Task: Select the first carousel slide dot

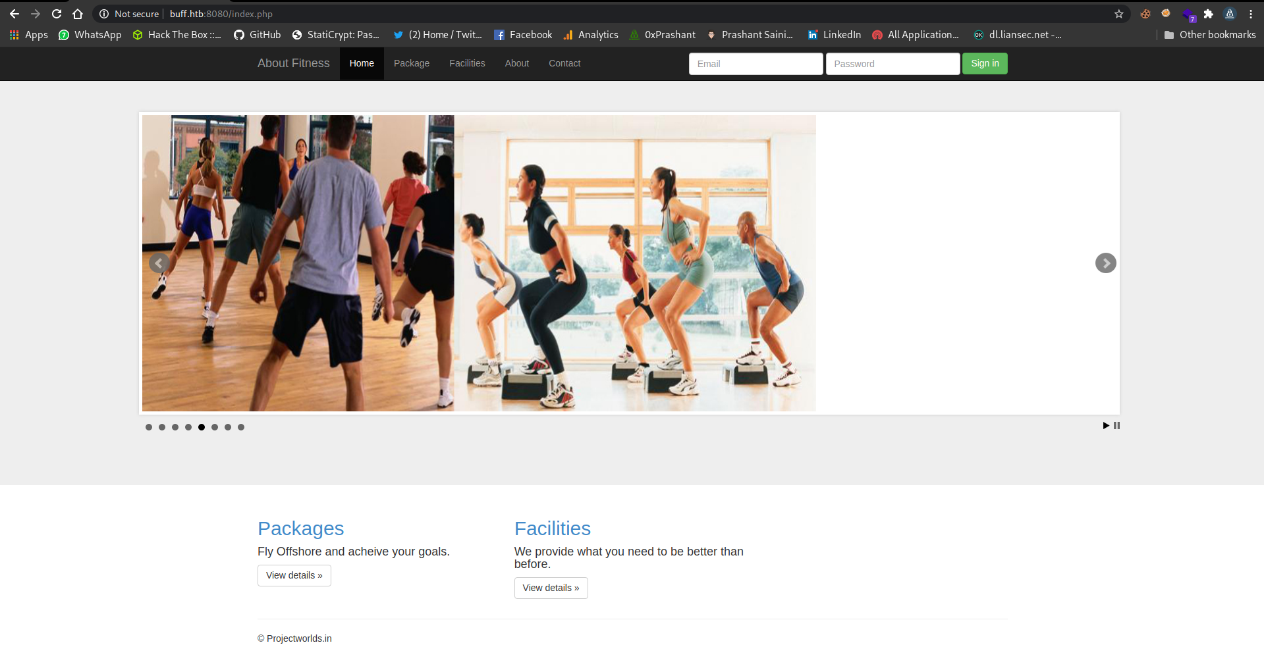Action: tap(149, 427)
